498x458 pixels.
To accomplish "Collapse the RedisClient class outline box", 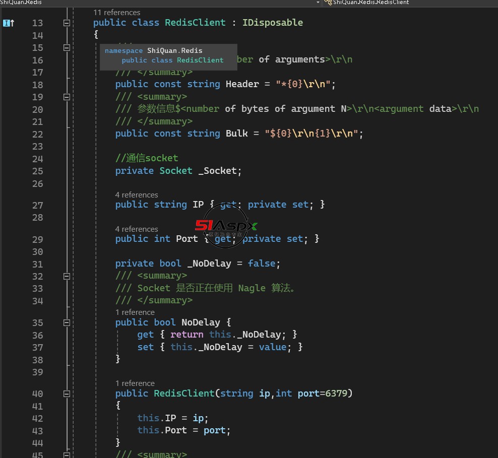I will pos(66,23).
